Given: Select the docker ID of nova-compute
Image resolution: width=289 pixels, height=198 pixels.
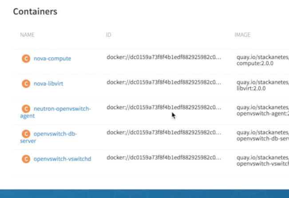Looking at the screenshot, I should pos(163,57).
